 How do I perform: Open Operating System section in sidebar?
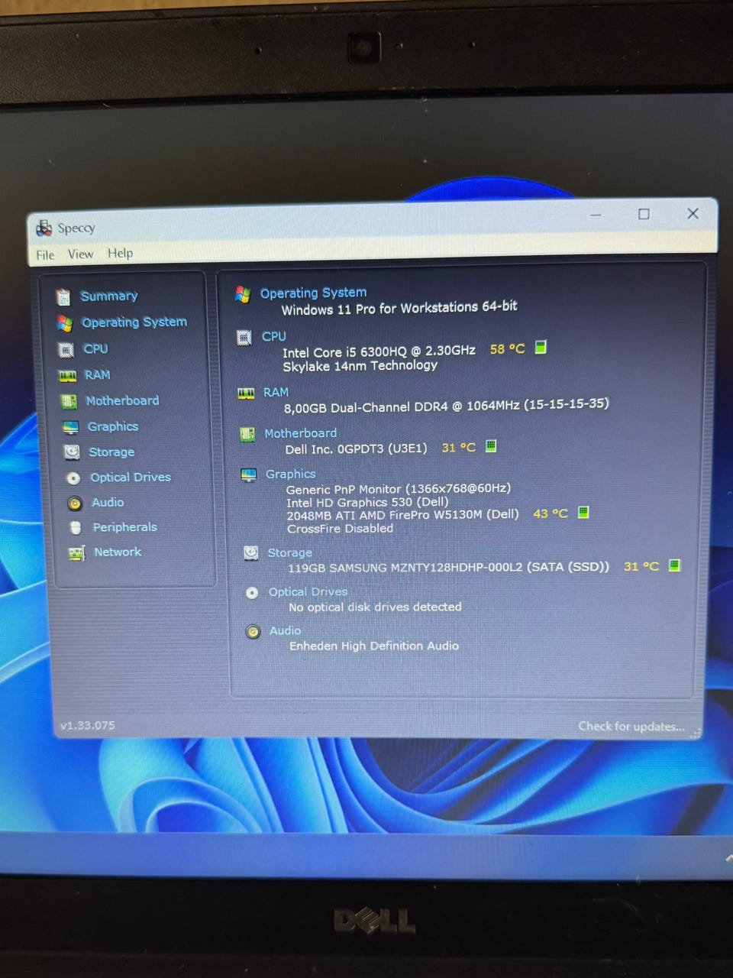tap(134, 322)
